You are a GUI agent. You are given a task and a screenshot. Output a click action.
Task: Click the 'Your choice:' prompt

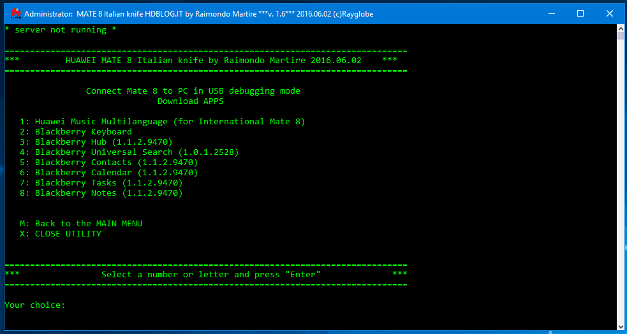[35, 305]
